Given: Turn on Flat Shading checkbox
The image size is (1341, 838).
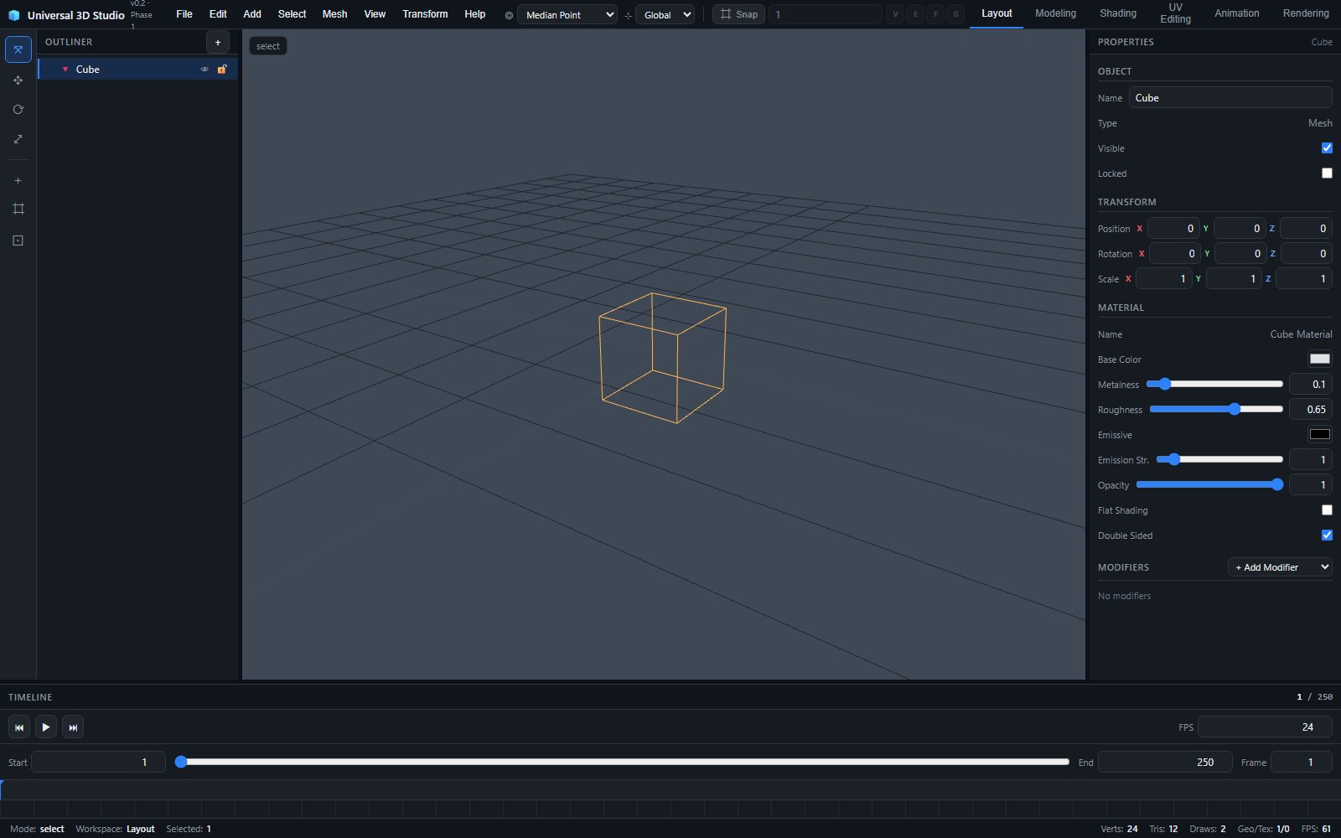Looking at the screenshot, I should point(1327,510).
